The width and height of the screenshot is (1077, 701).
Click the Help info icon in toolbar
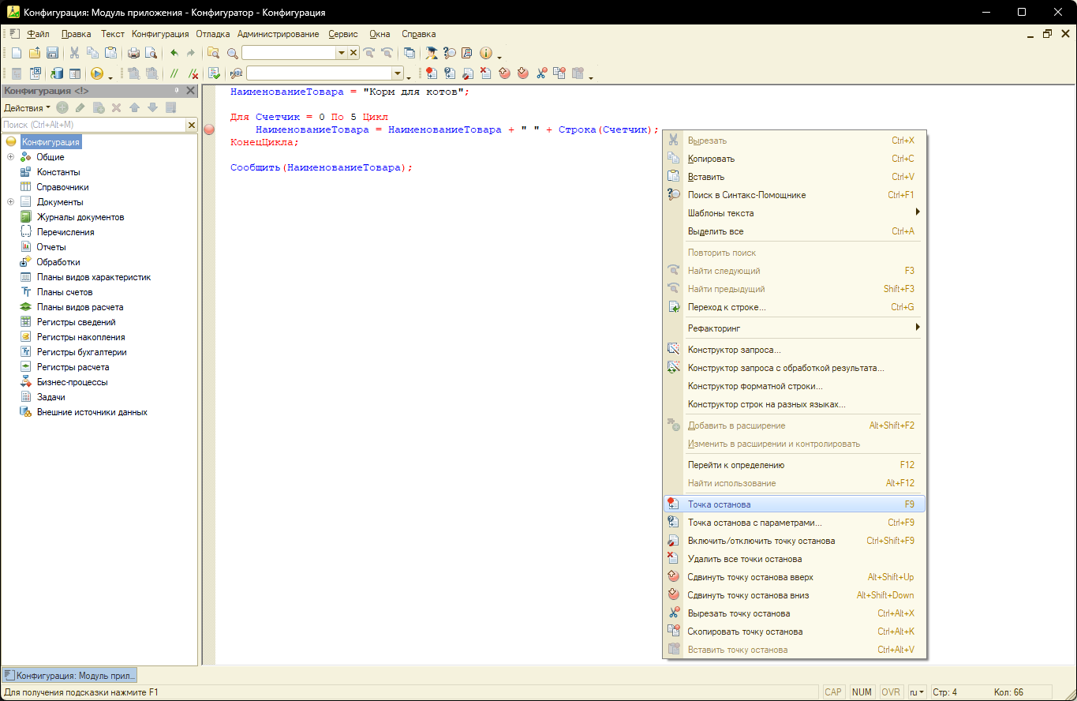point(485,53)
